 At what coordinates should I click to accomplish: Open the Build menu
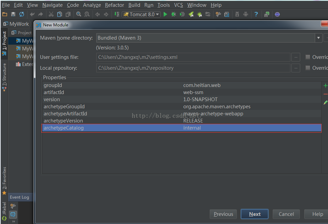coord(134,5)
